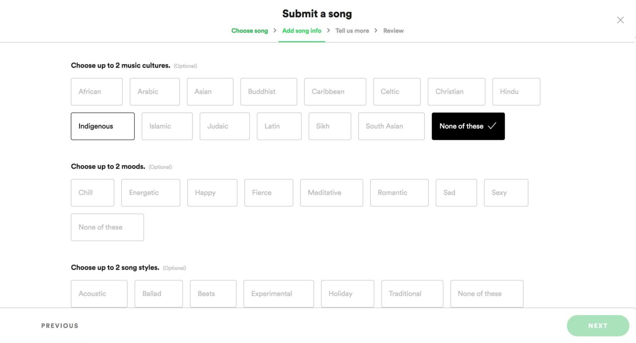Image resolution: width=636 pixels, height=343 pixels.
Task: Open the Add song info step
Action: pyautogui.click(x=302, y=31)
